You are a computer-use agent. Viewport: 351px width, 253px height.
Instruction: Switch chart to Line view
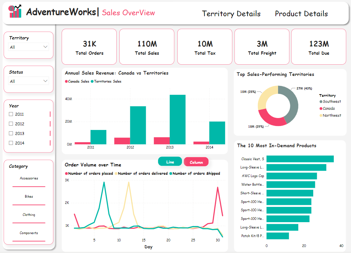click(170, 162)
